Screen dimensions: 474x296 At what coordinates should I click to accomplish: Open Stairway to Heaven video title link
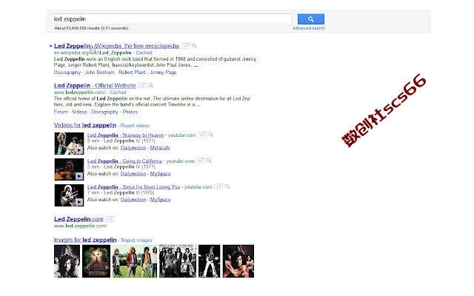pyautogui.click(x=125, y=135)
